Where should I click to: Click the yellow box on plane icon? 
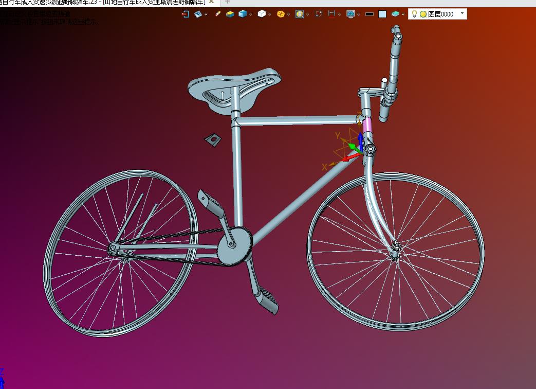pos(230,14)
